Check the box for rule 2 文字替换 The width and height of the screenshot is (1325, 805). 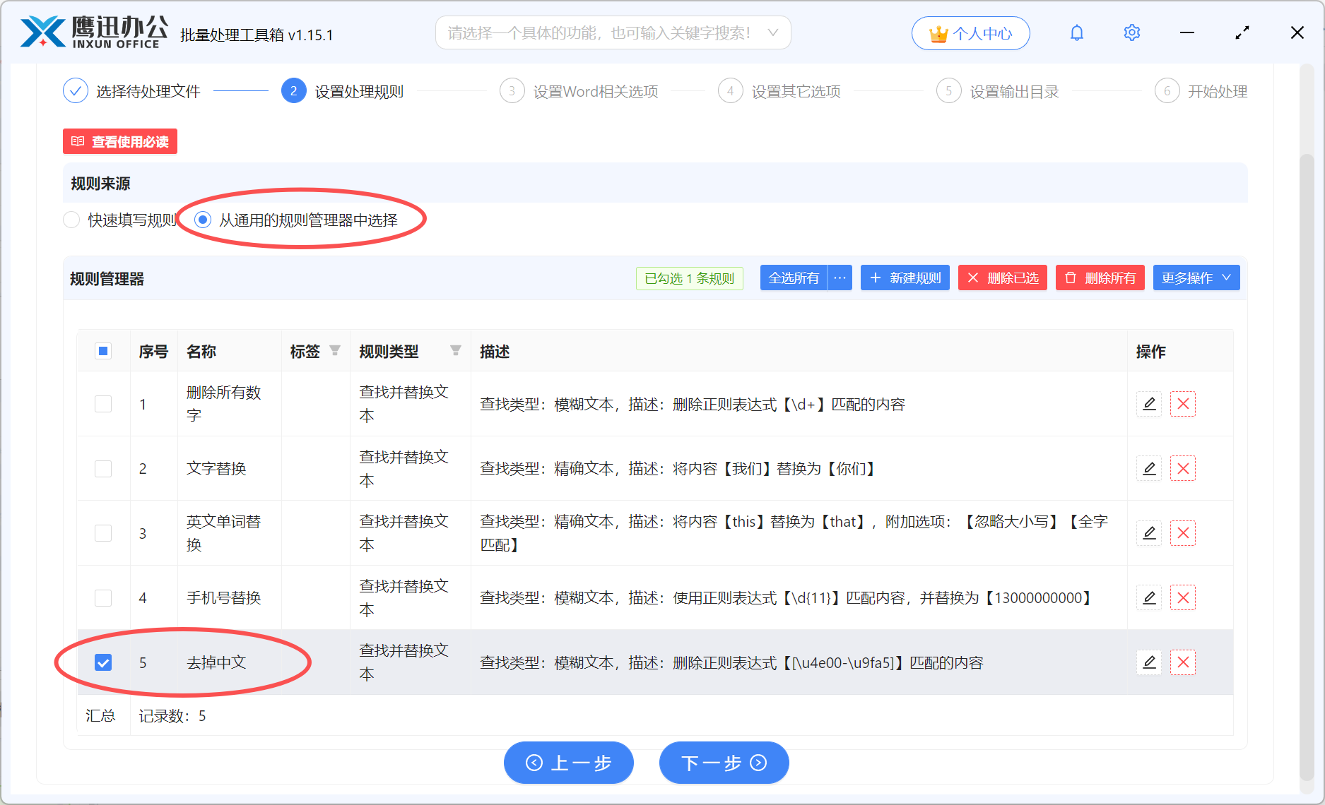[103, 468]
